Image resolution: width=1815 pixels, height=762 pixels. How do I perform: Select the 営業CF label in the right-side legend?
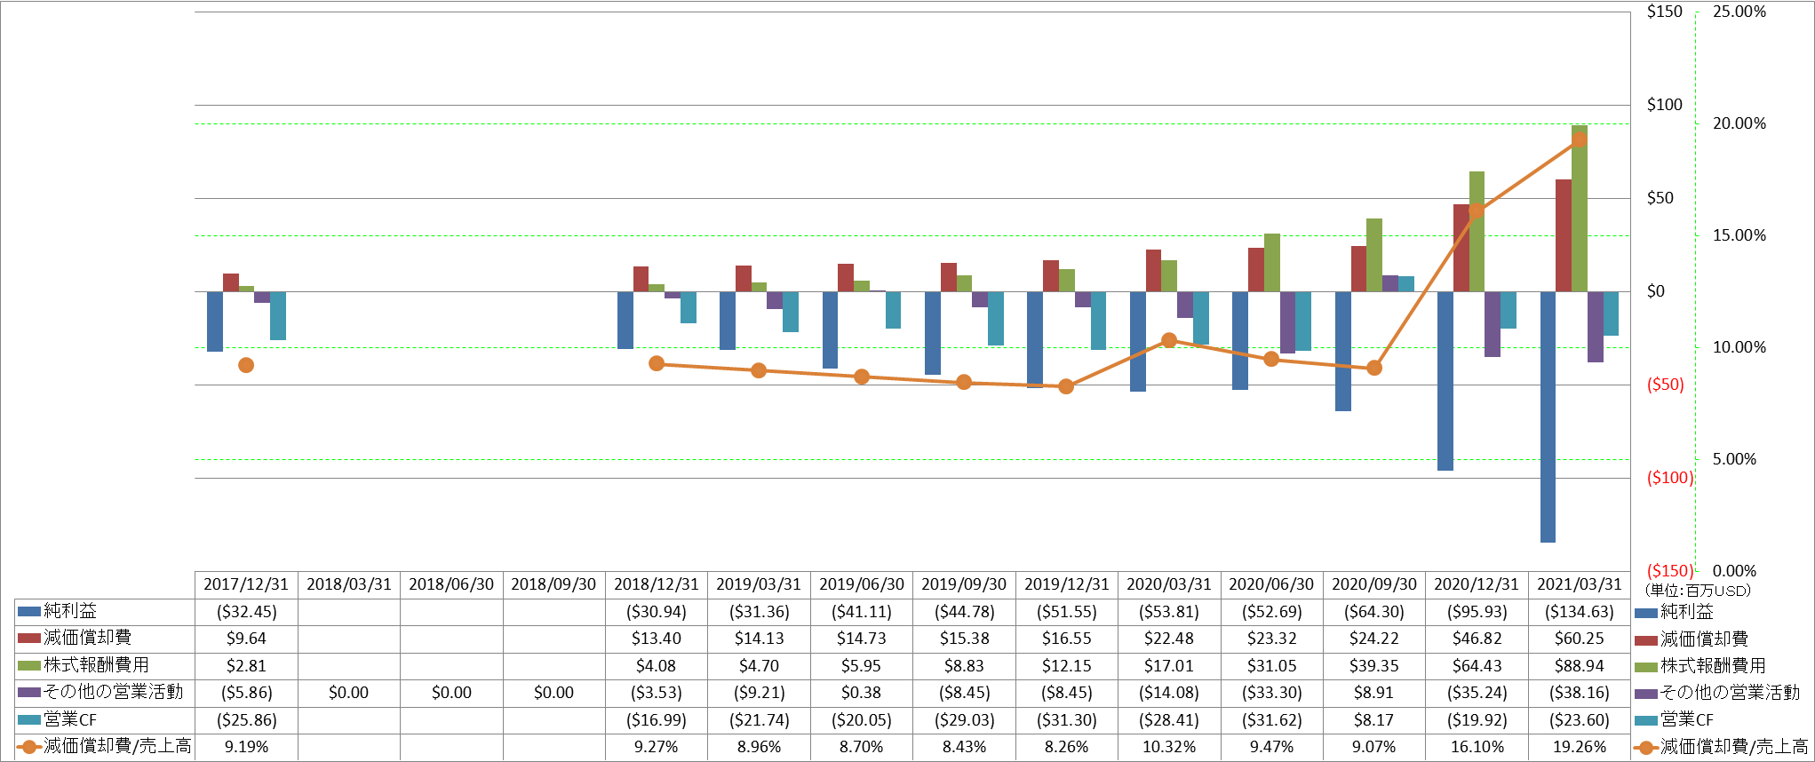click(x=1687, y=720)
